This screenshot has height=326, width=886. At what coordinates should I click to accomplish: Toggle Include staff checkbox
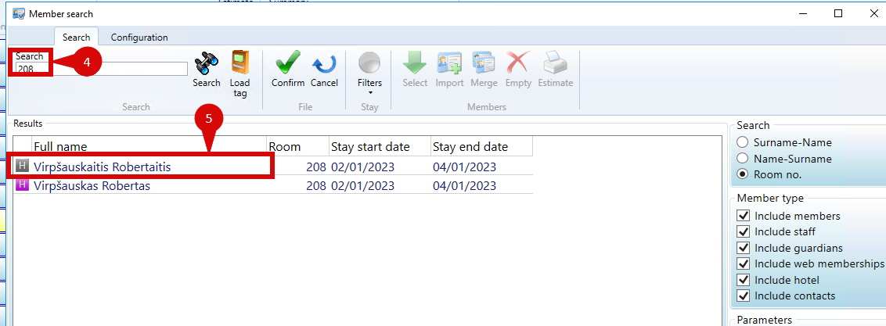[x=744, y=232]
